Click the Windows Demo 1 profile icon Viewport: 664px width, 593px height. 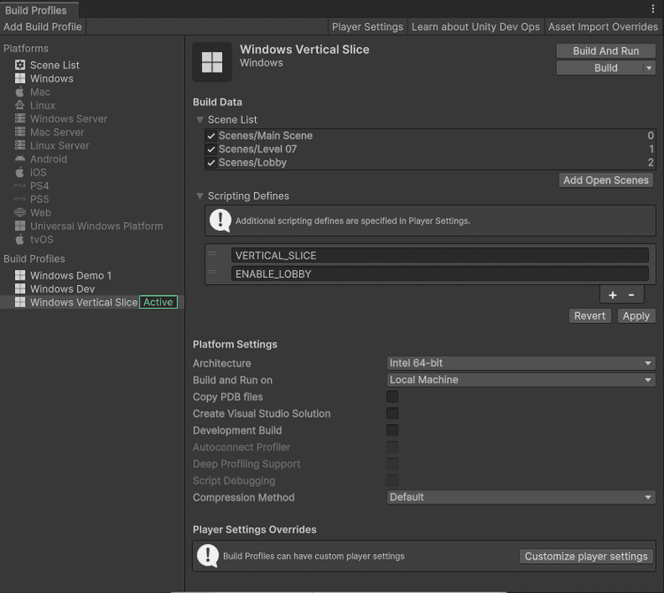point(19,275)
